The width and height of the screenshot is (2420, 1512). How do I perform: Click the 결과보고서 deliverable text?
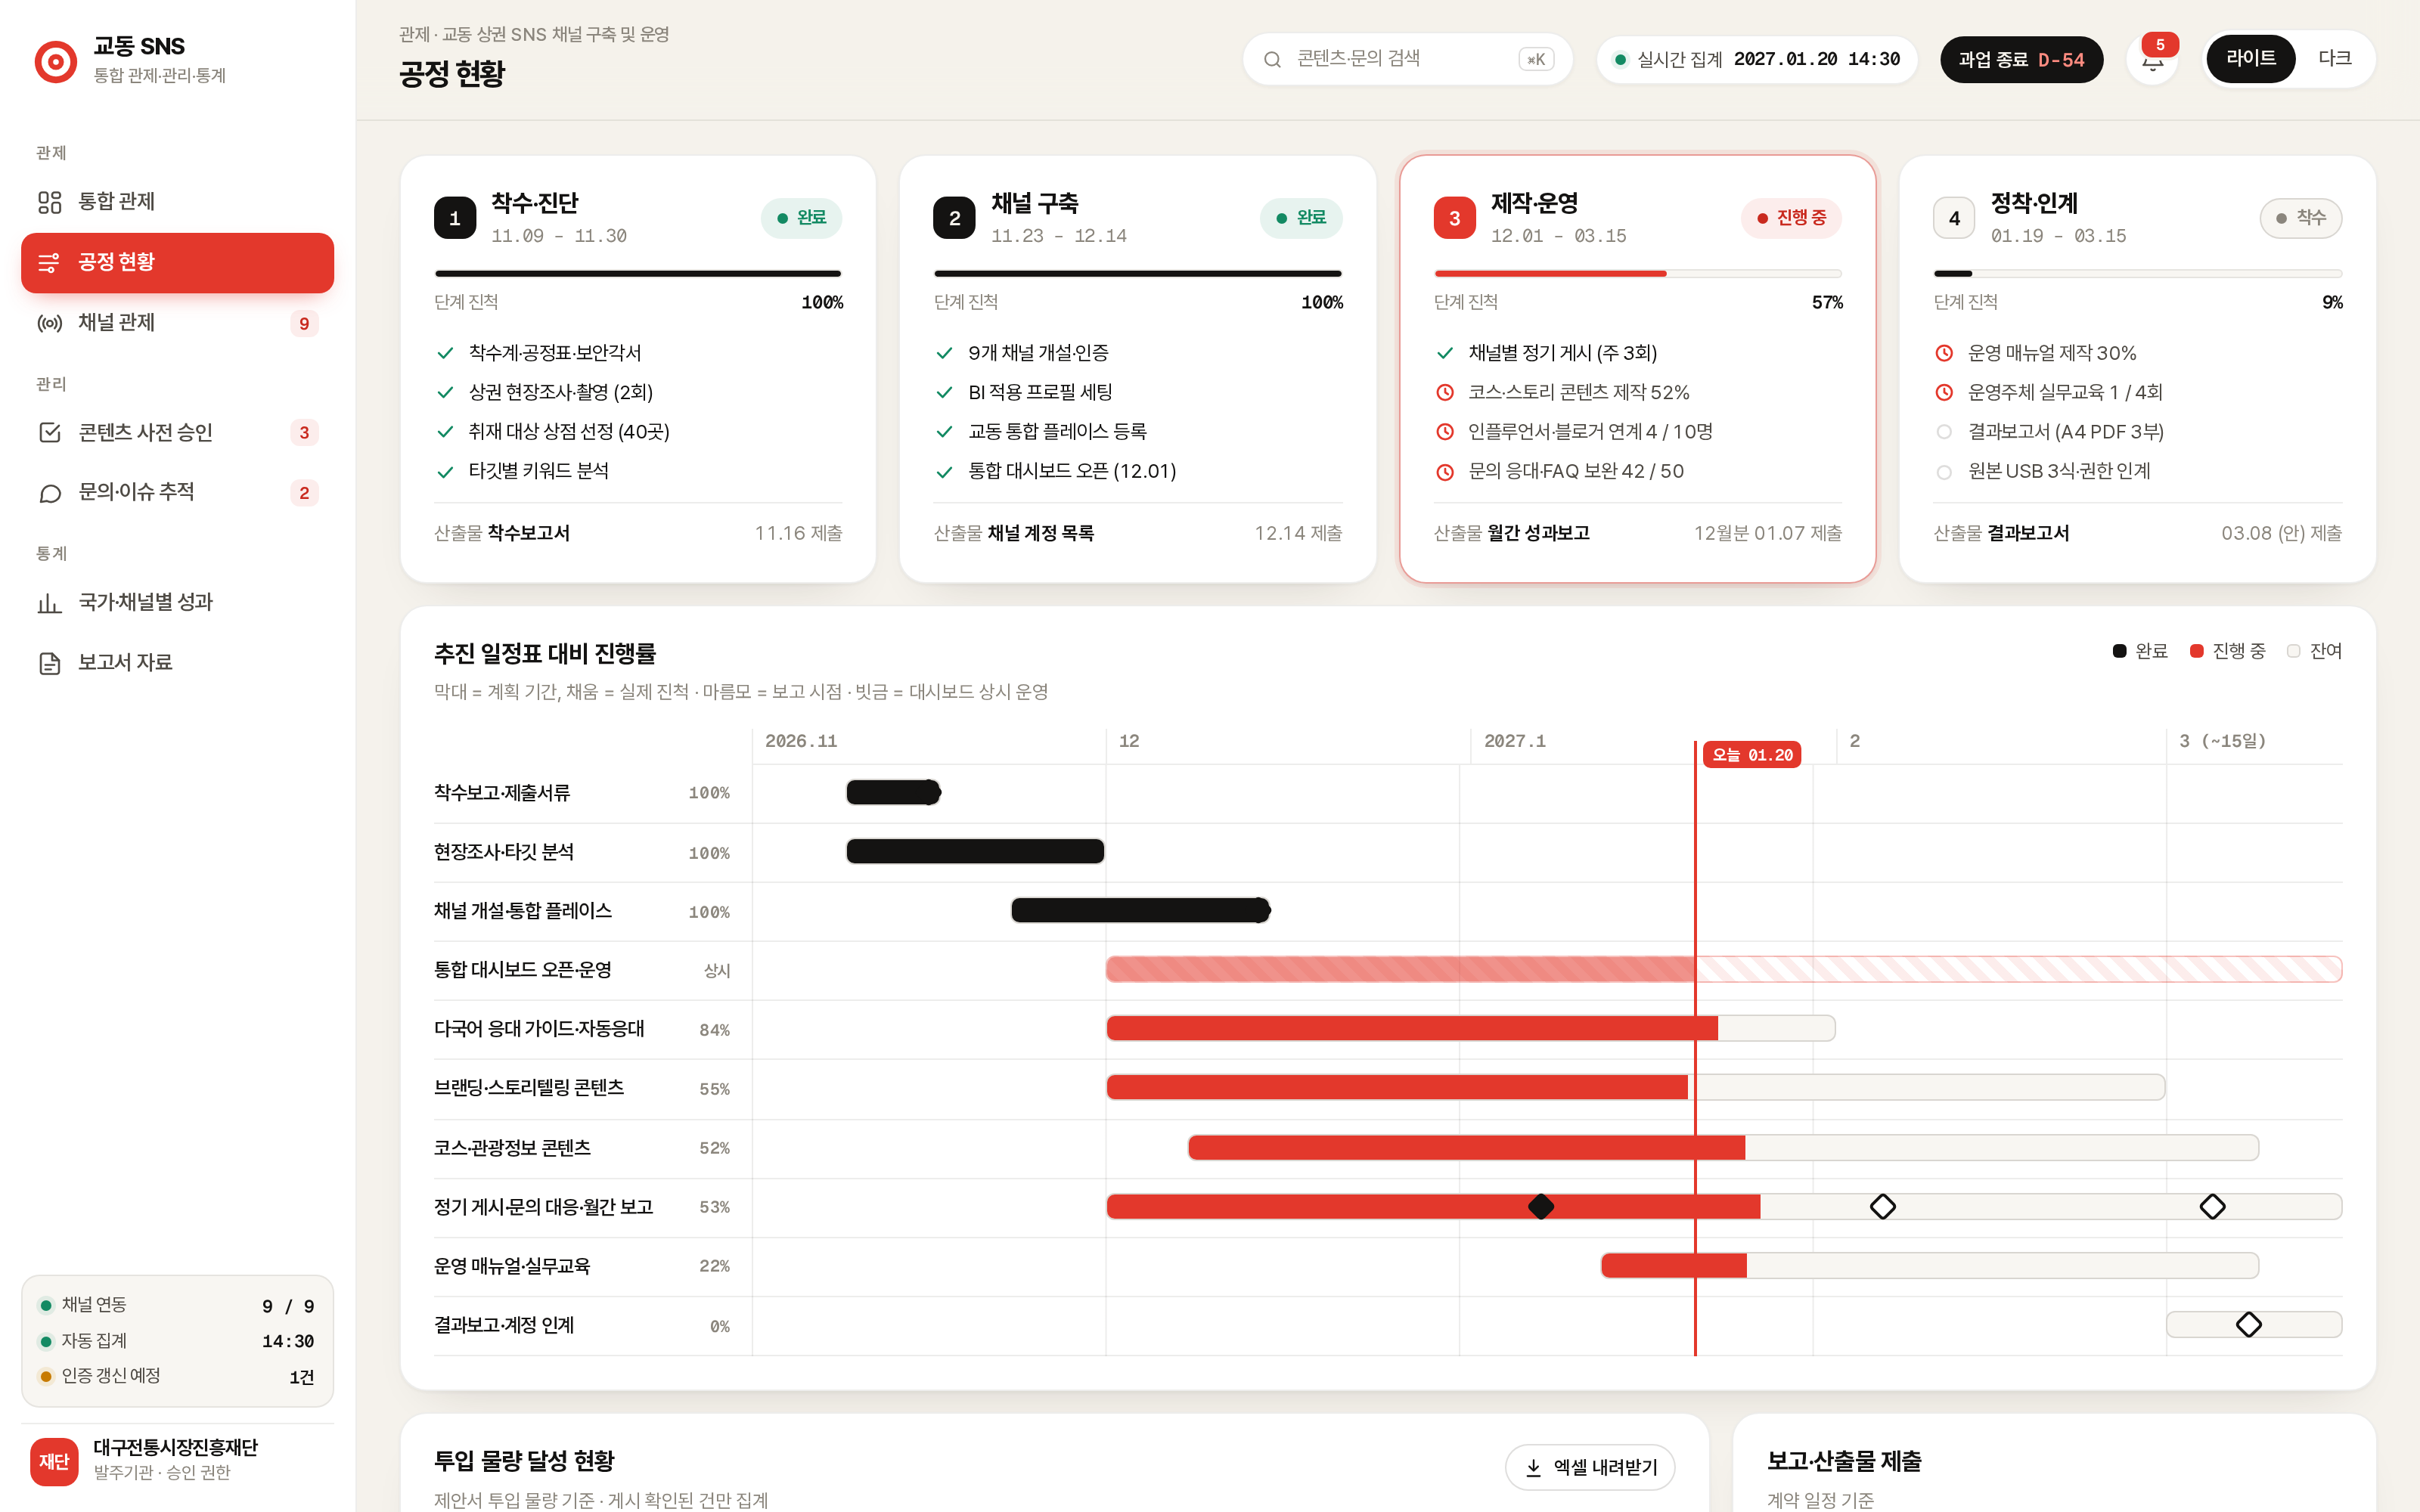click(2028, 533)
